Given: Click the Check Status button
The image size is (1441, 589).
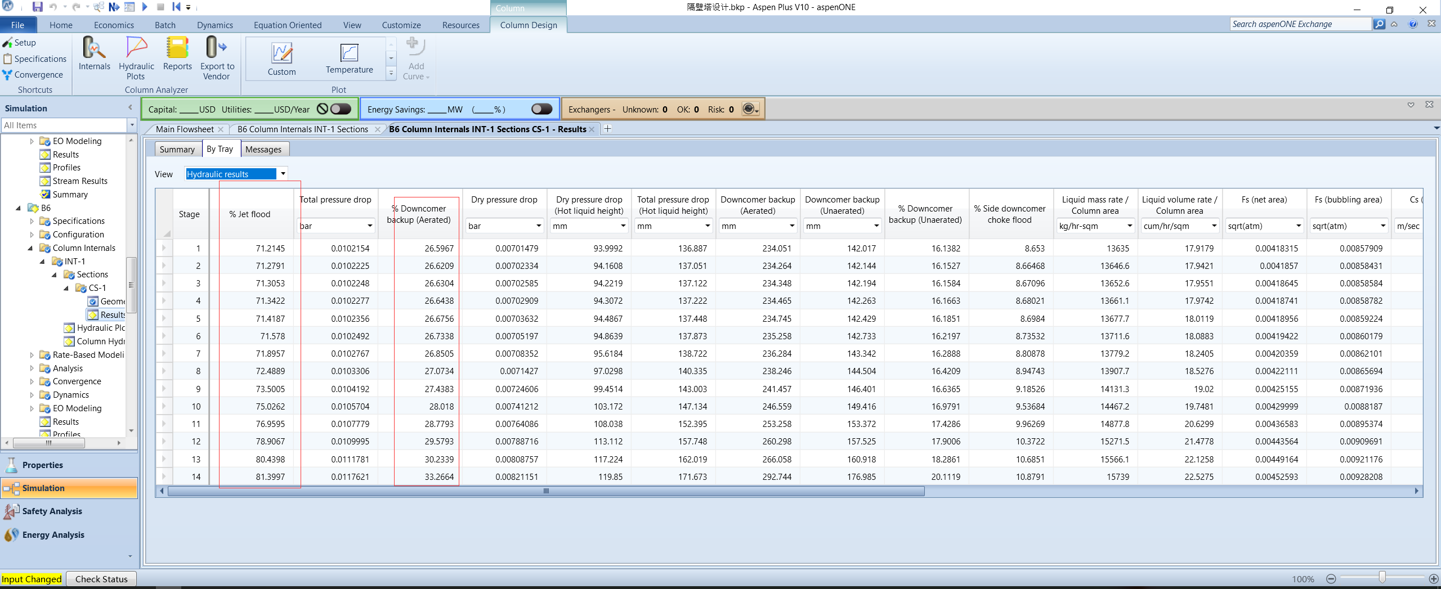Looking at the screenshot, I should point(101,579).
